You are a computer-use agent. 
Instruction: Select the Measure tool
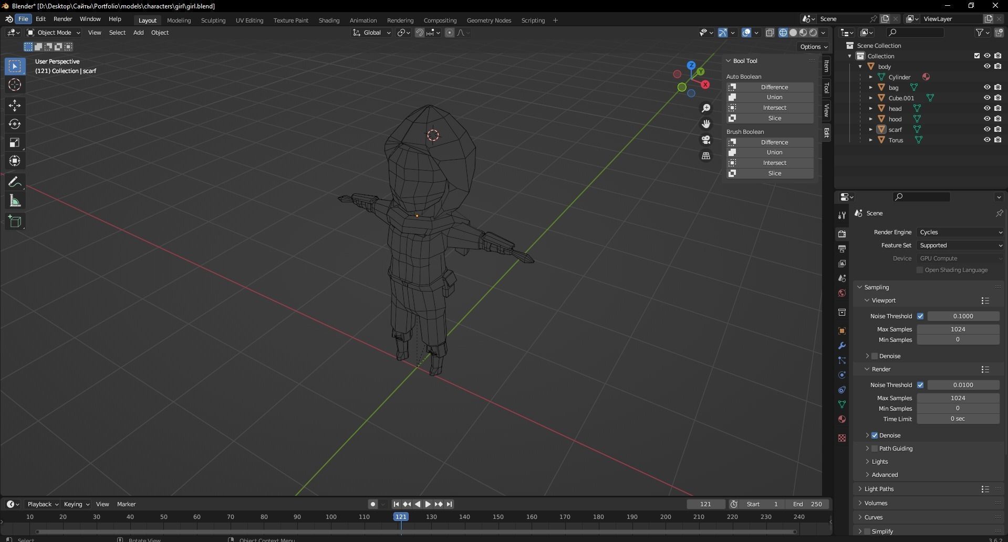(15, 201)
